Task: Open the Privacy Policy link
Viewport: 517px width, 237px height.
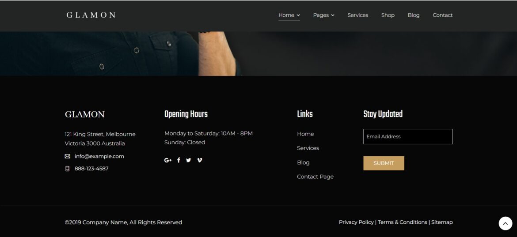Action: click(x=356, y=222)
